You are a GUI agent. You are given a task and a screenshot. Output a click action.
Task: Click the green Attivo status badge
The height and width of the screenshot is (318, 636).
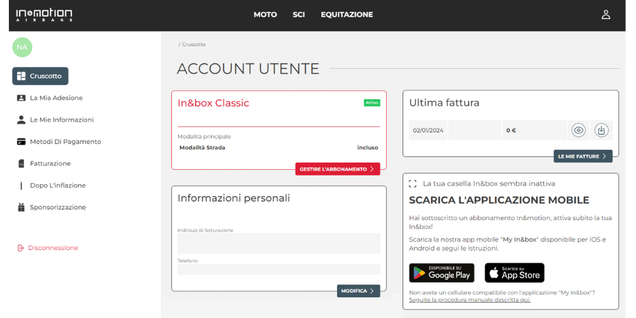(372, 103)
